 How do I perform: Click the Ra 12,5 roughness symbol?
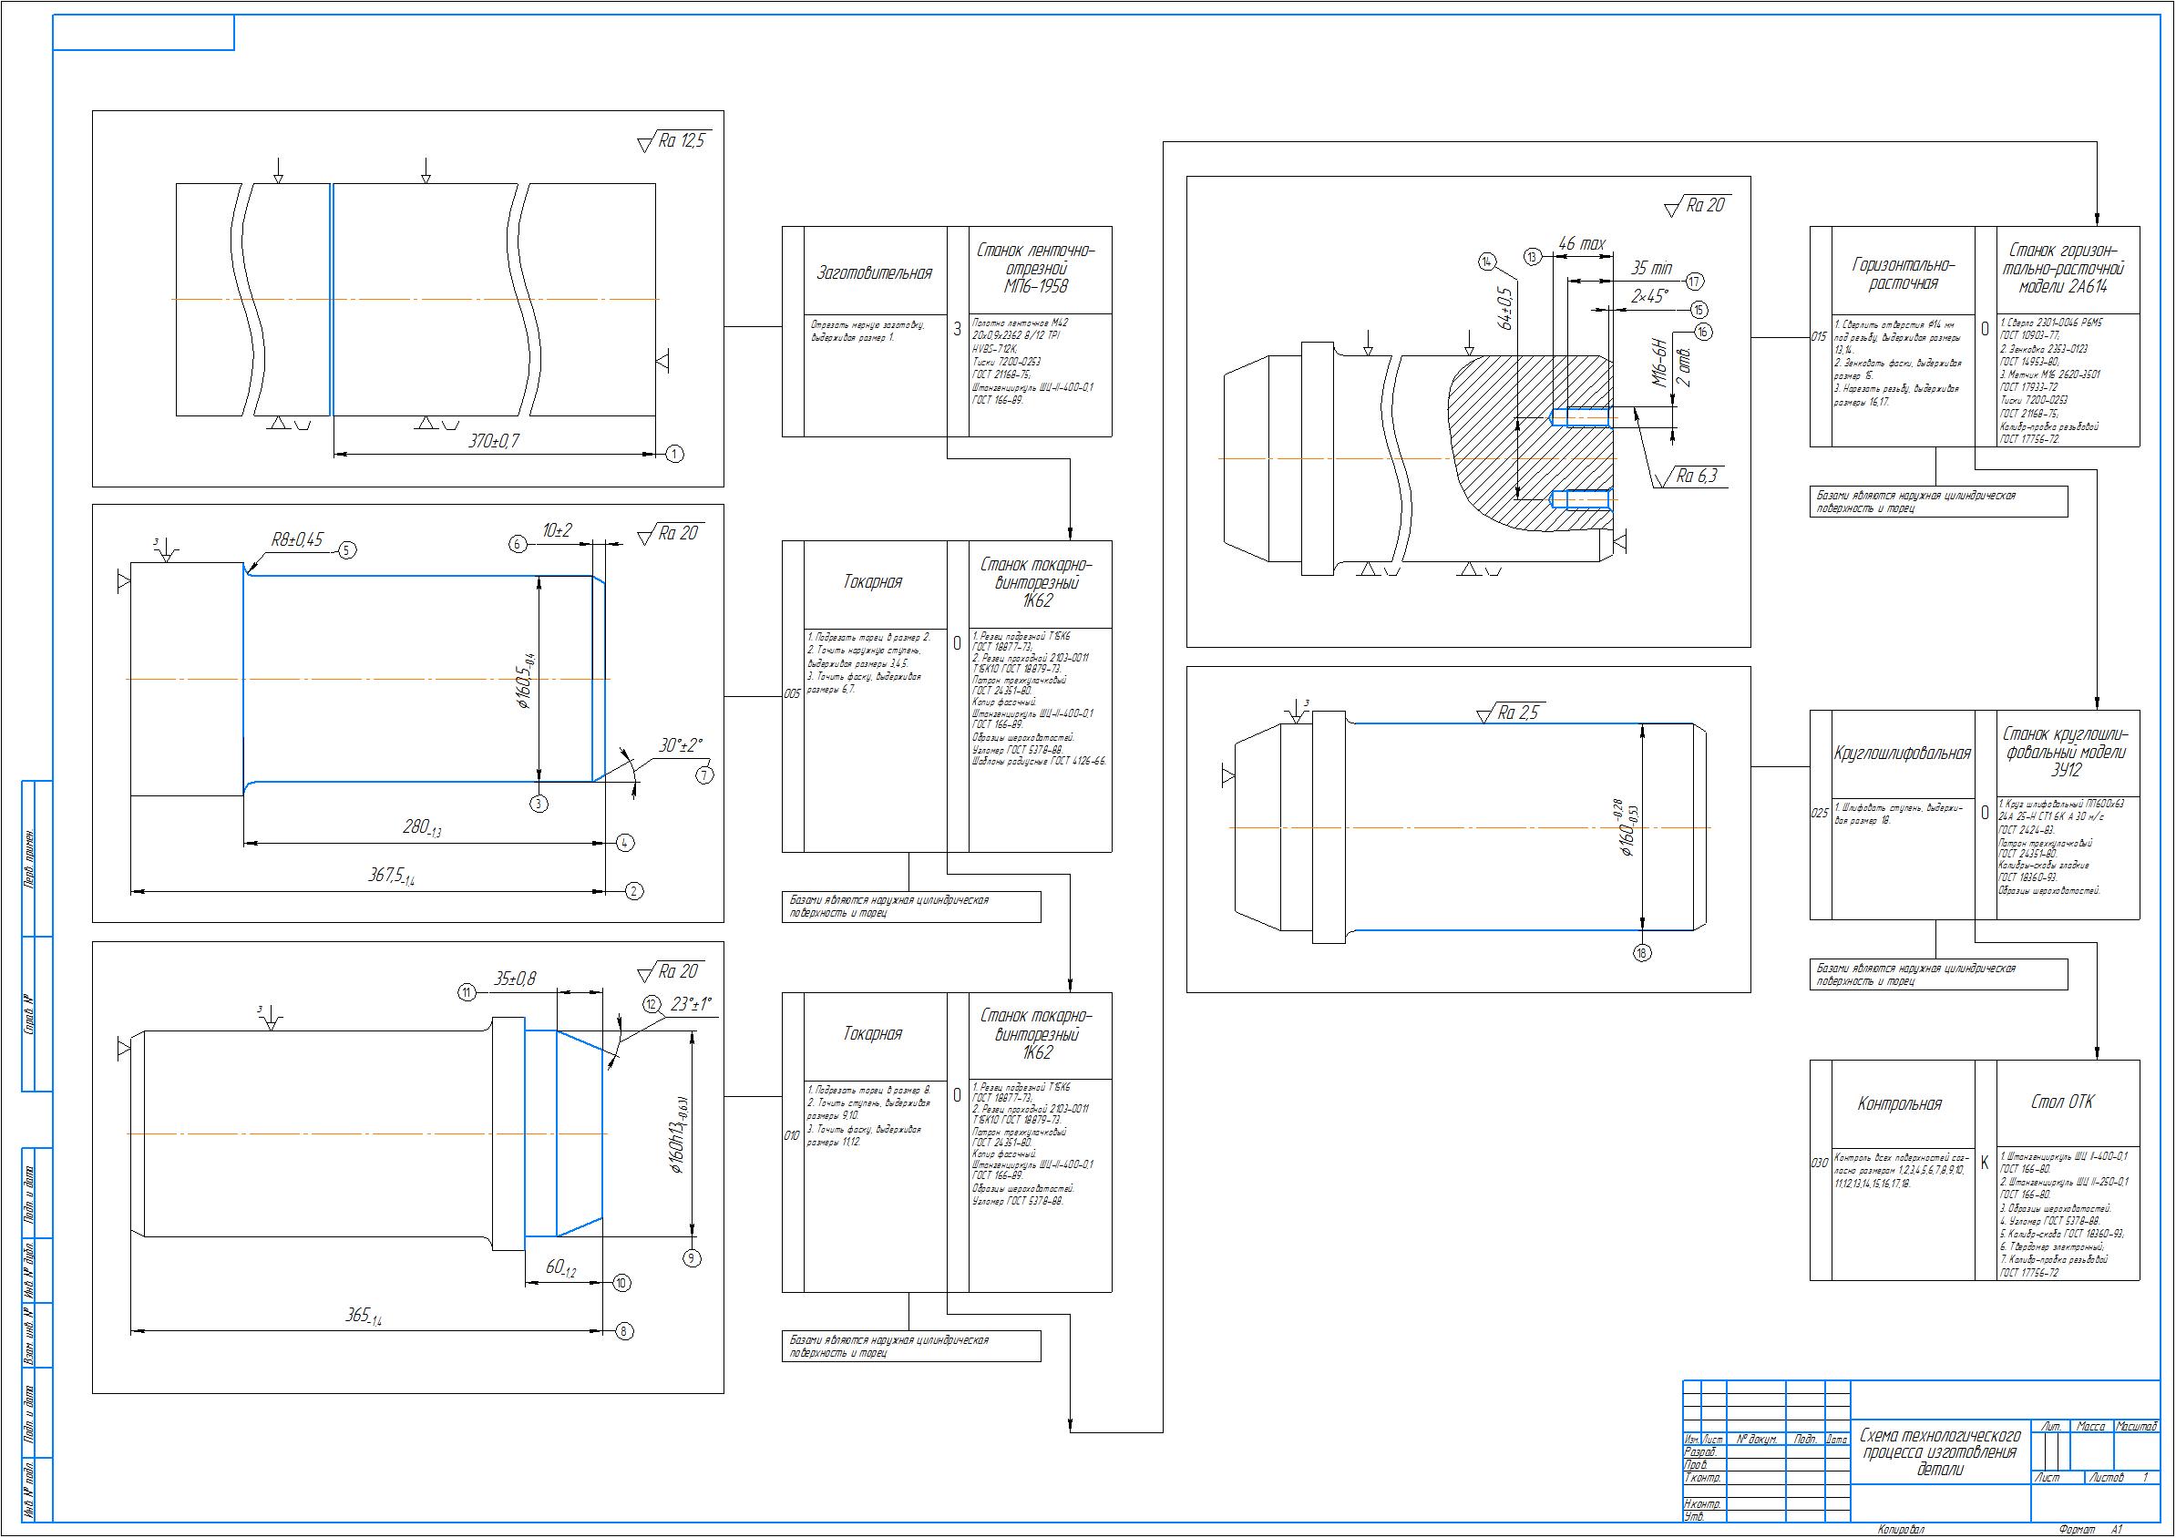coord(681,142)
